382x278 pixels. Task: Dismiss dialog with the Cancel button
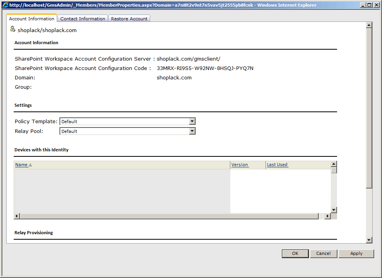(323, 253)
